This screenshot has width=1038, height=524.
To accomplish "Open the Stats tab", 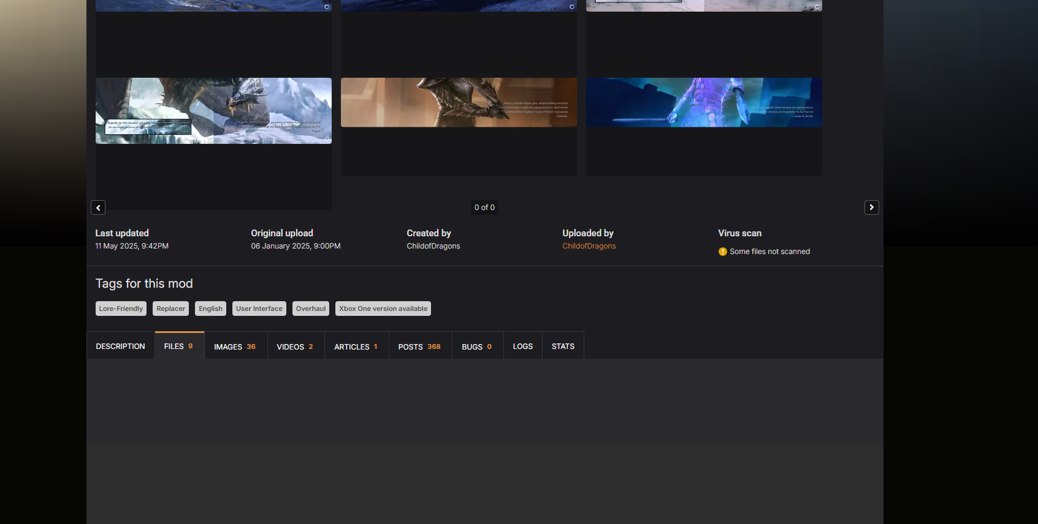I will (563, 346).
